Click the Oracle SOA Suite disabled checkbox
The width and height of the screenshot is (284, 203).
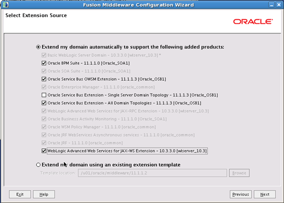(x=44, y=71)
